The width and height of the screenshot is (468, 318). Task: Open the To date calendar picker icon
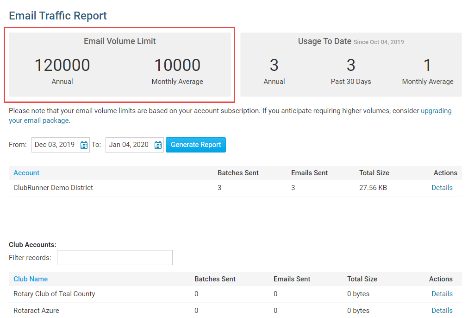pyautogui.click(x=158, y=145)
